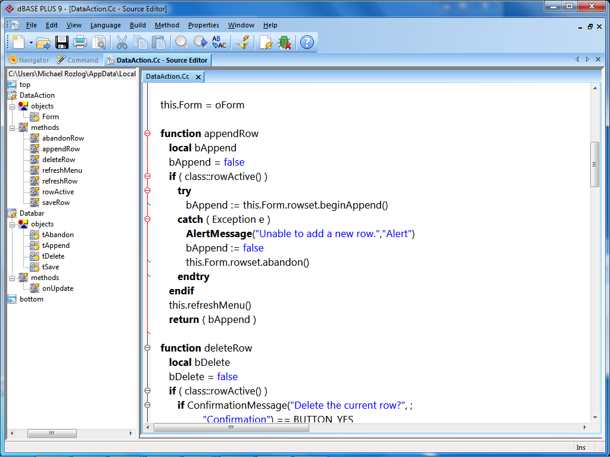Select the bottom node in tree

[x=32, y=299]
